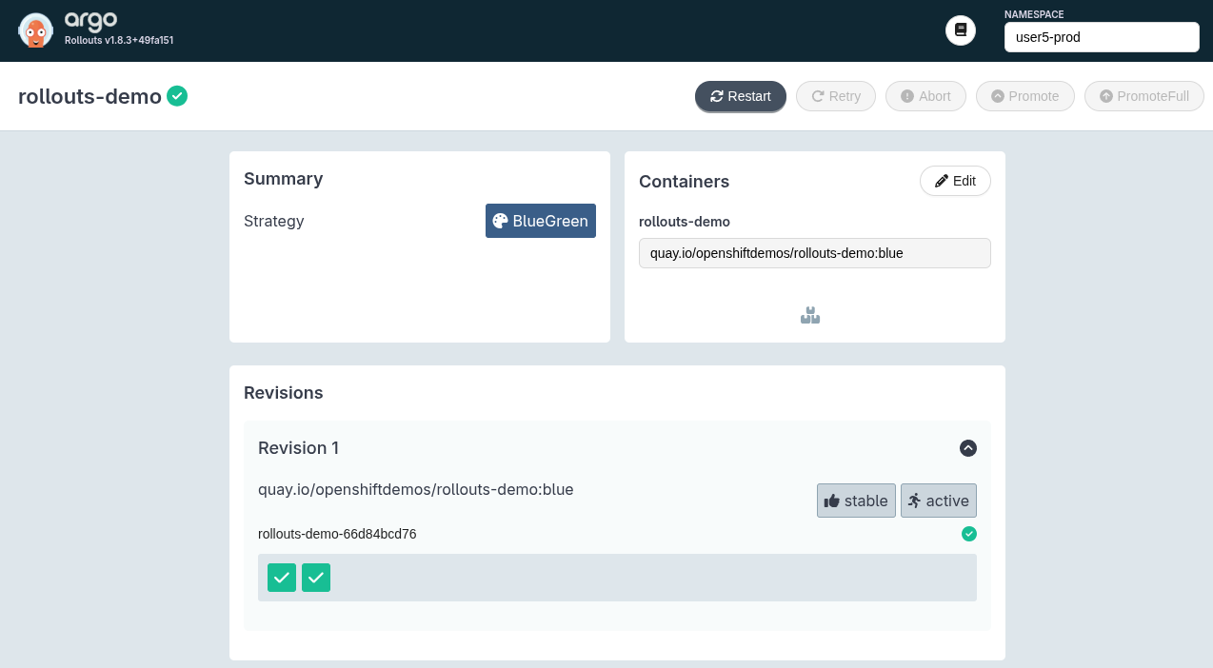Open the documentation book icon
The width and height of the screenshot is (1213, 668).
(960, 30)
